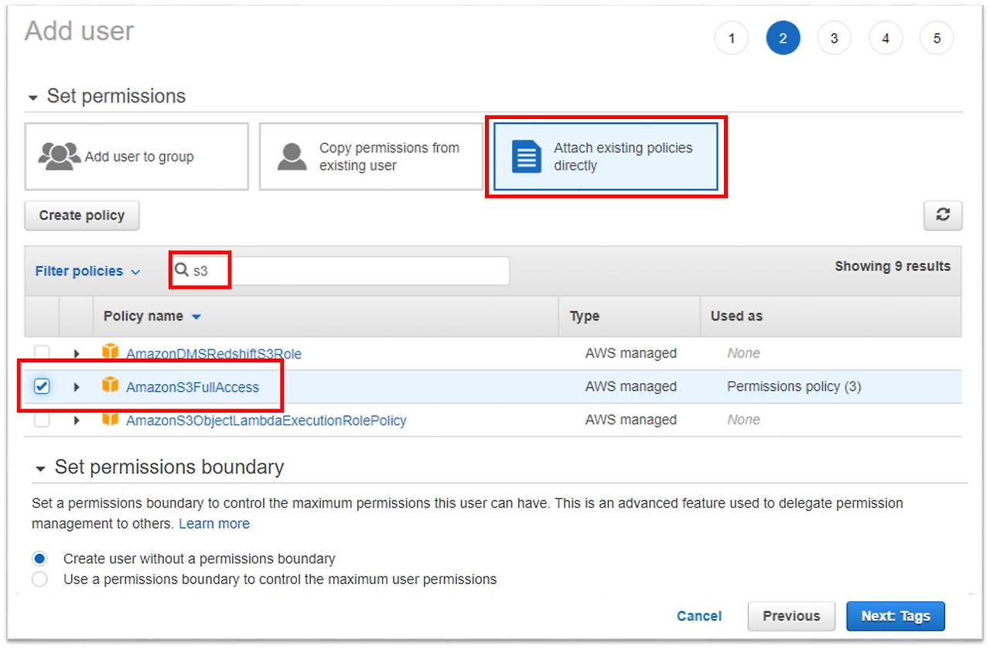Check the AmazonDMSRedshiftS3Role checkbox

pos(42,352)
